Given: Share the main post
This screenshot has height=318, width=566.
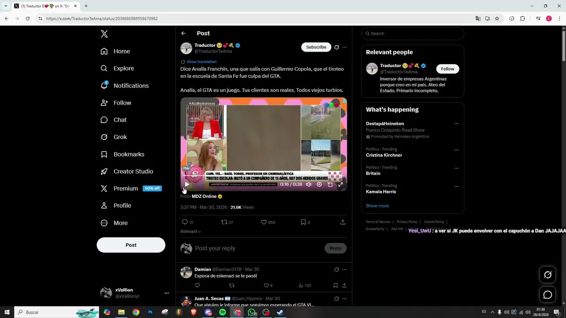Looking at the screenshot, I should coord(343,222).
